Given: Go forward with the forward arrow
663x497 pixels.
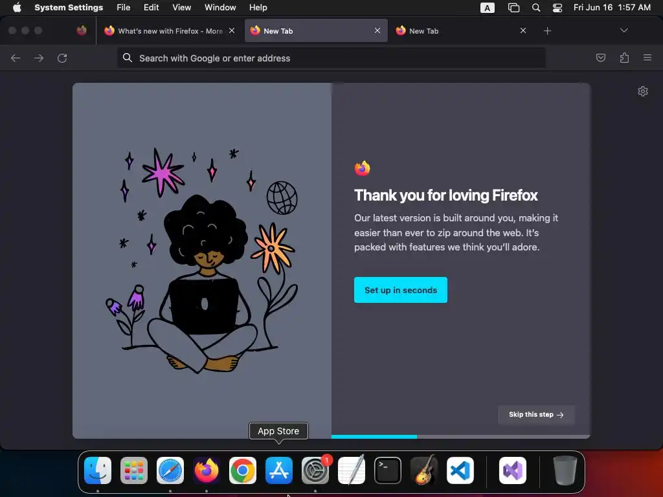Looking at the screenshot, I should click(39, 58).
